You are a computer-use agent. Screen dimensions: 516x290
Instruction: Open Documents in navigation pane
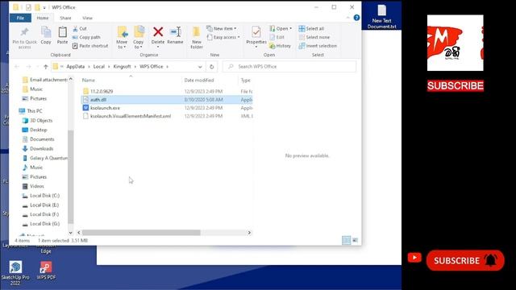[42, 139]
